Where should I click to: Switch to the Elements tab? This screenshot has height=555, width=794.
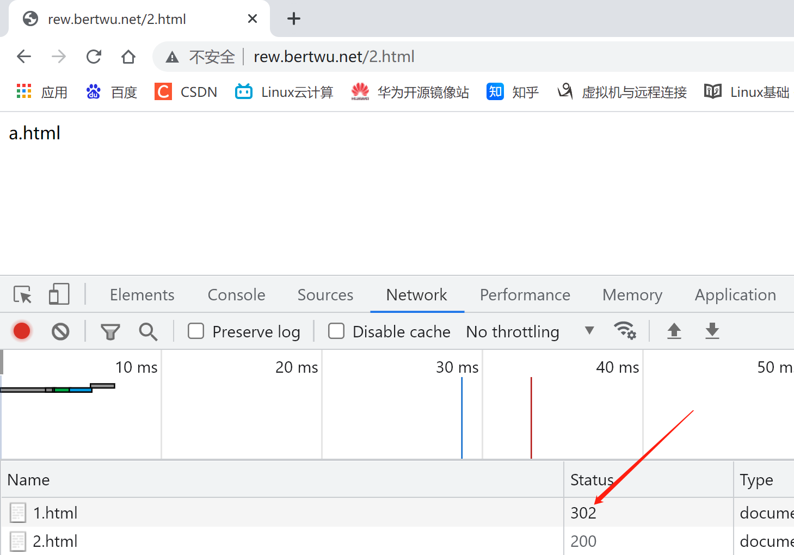click(142, 295)
